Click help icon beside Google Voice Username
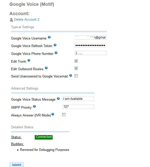The height and width of the screenshot is (167, 150). (x=49, y=37)
